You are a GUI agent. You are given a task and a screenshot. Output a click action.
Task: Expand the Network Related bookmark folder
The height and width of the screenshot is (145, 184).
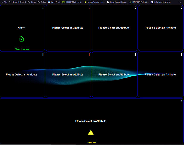click(x=17, y=2)
